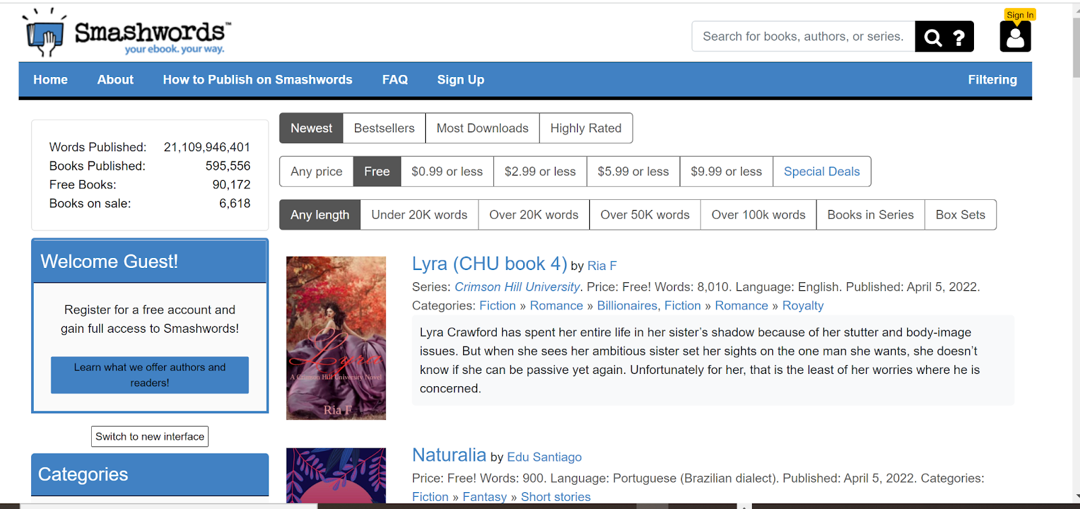
Task: Click the Categories panel header
Action: [150, 475]
